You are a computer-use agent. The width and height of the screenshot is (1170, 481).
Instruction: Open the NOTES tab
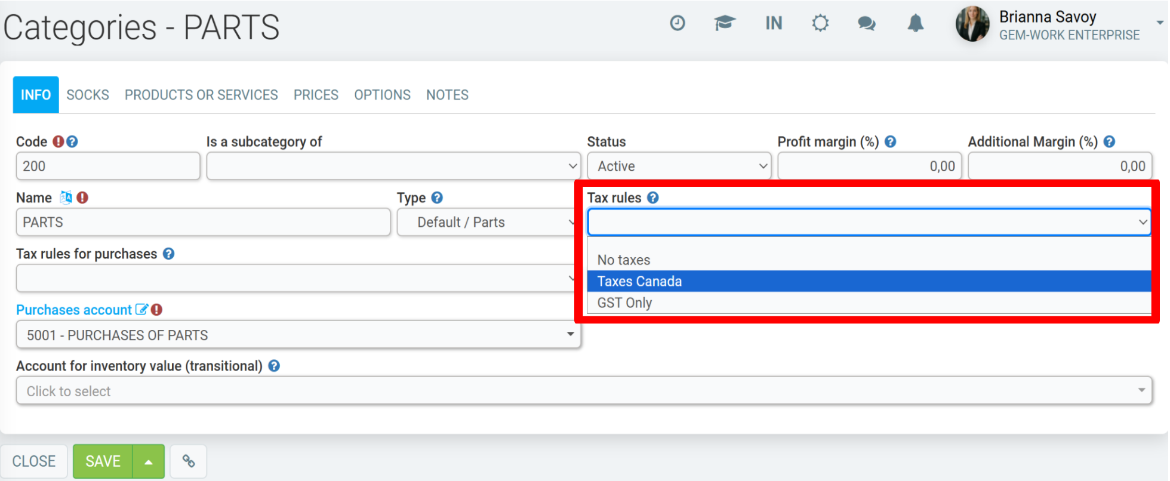[x=447, y=95]
